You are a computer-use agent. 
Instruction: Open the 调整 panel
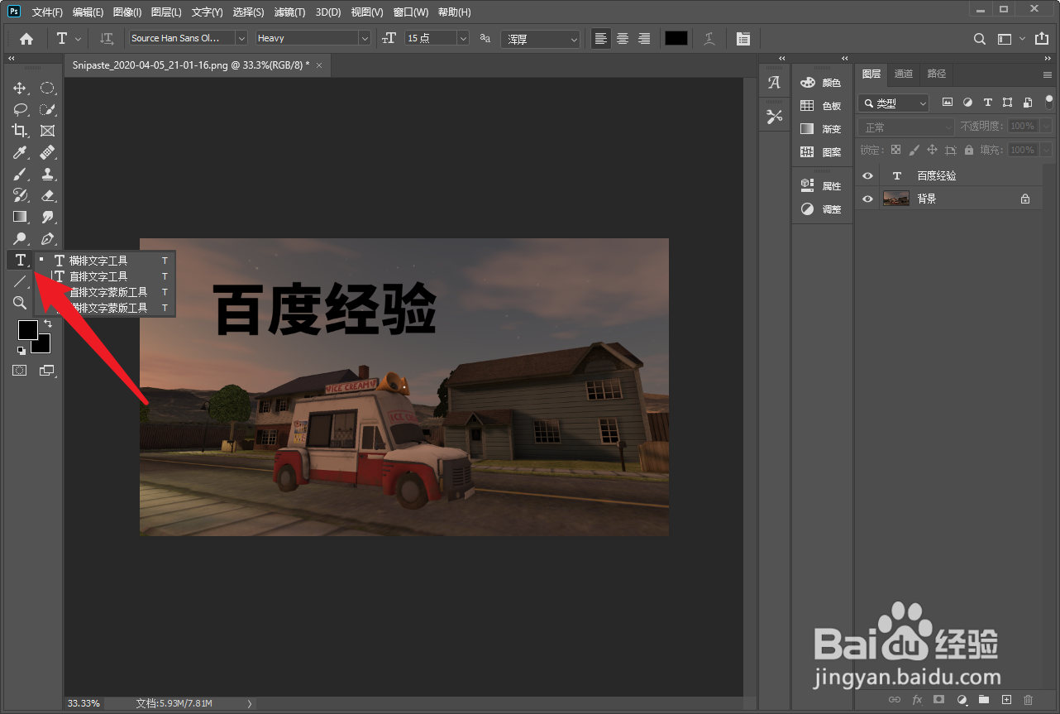click(821, 209)
